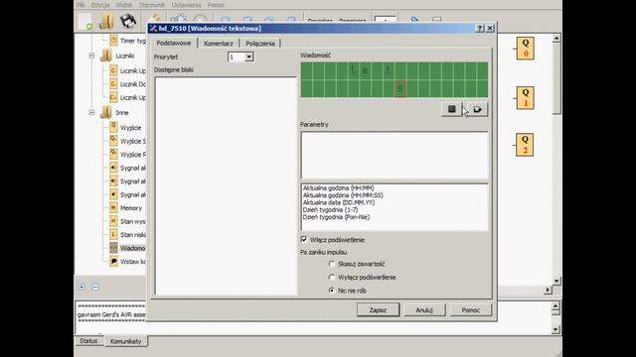The image size is (636, 357).
Task: Click the Wyjście output block icon
Action: pos(113,127)
